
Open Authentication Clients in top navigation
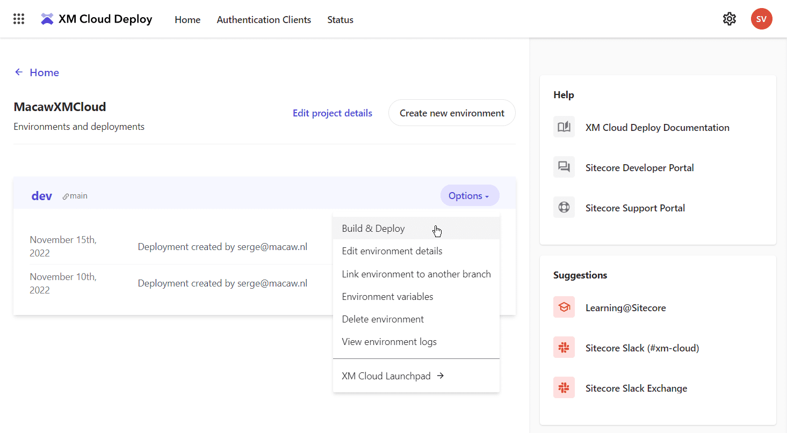[x=264, y=20]
